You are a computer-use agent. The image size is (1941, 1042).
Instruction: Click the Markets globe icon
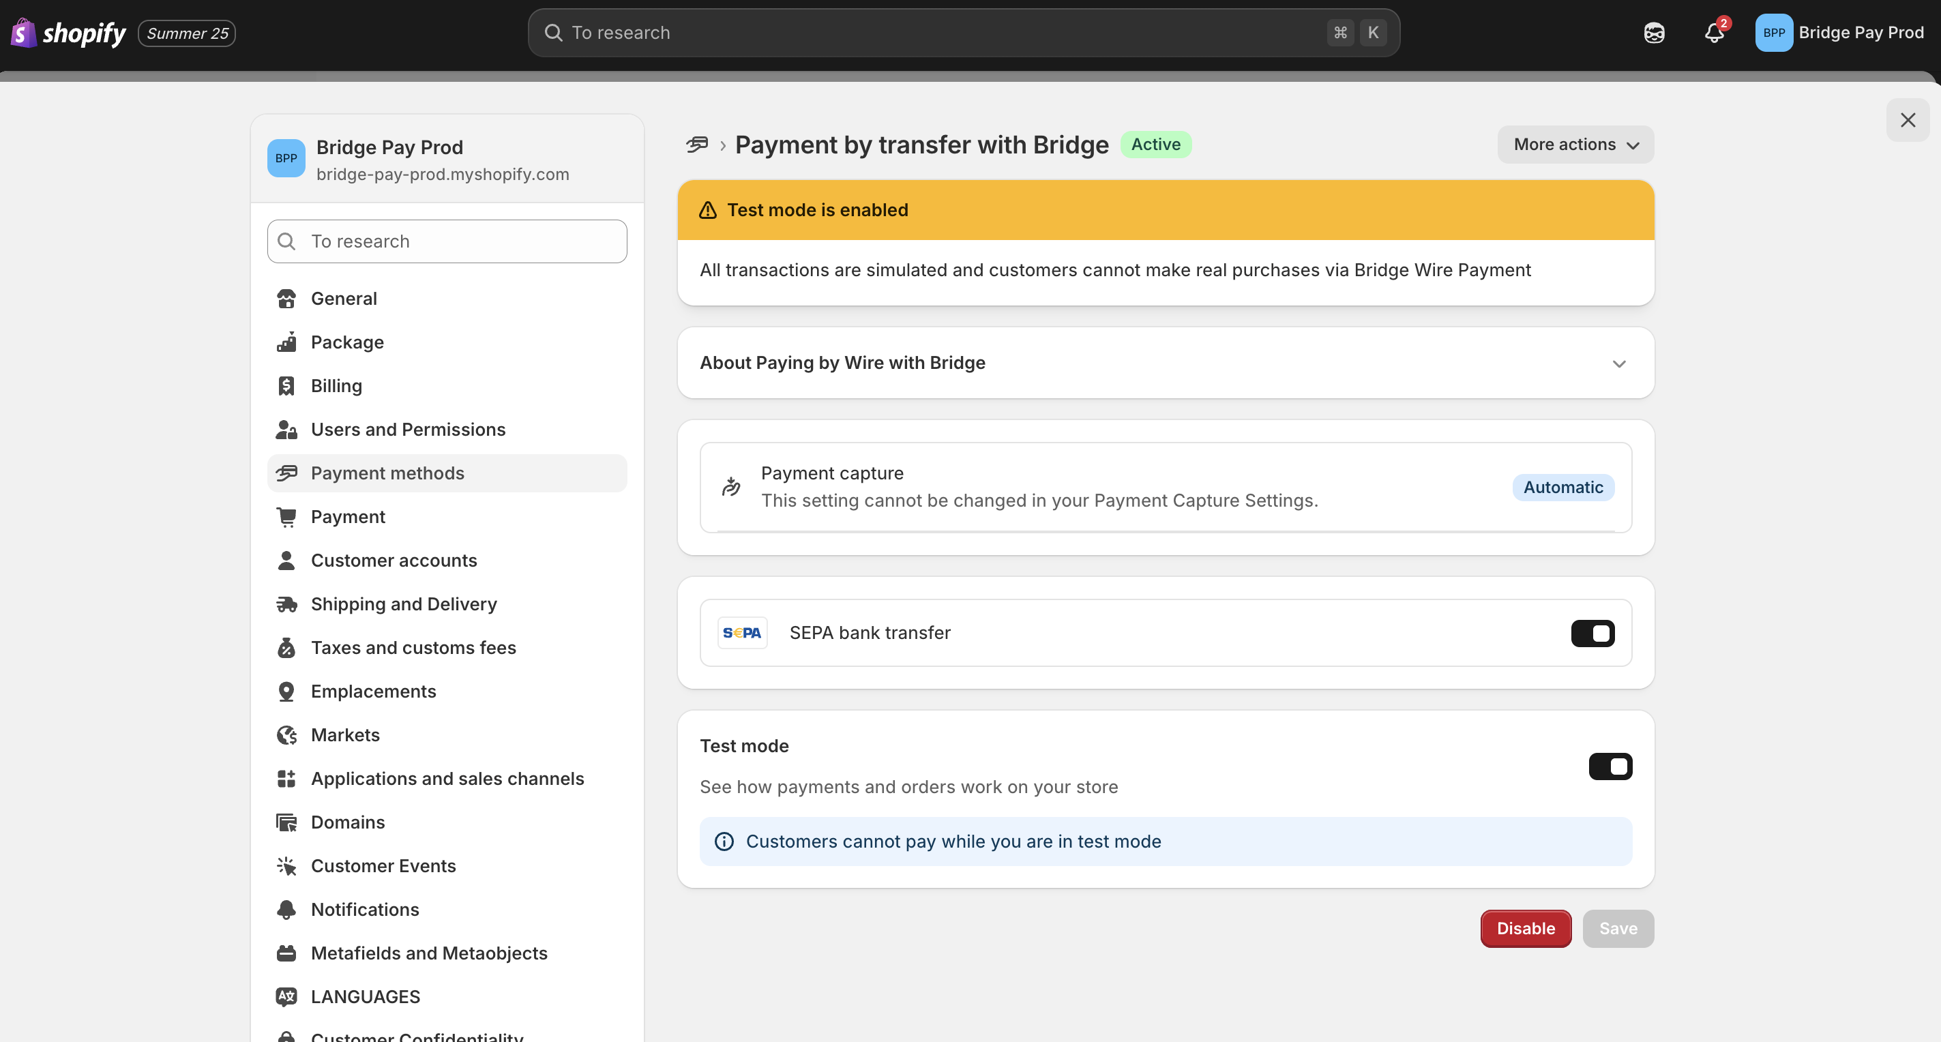coord(286,736)
